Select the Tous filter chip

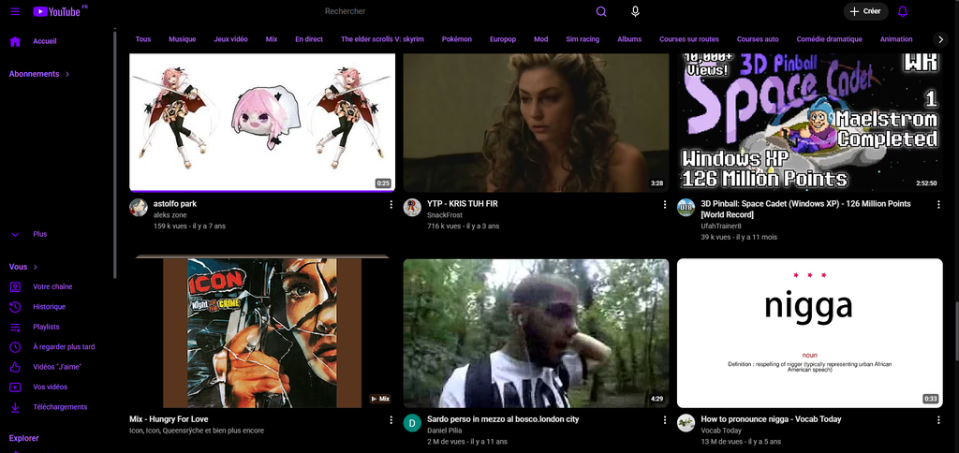[143, 39]
